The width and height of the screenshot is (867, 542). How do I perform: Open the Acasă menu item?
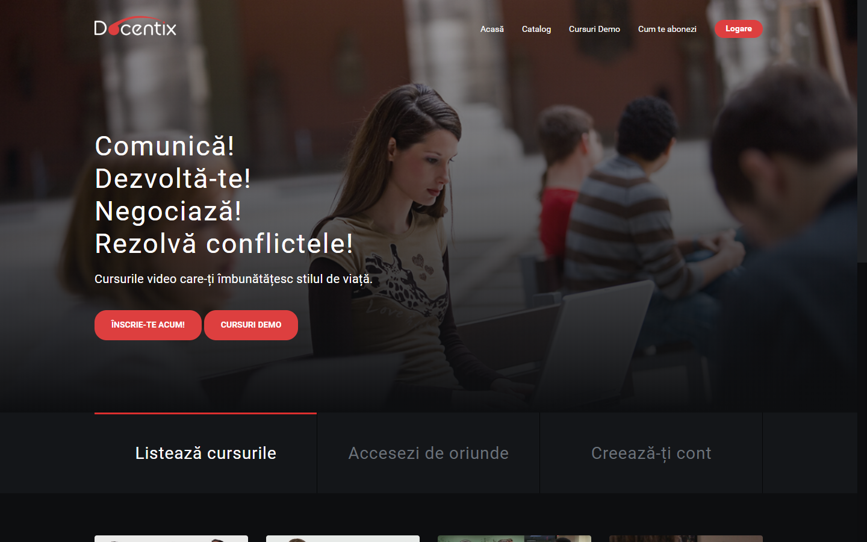click(x=492, y=29)
